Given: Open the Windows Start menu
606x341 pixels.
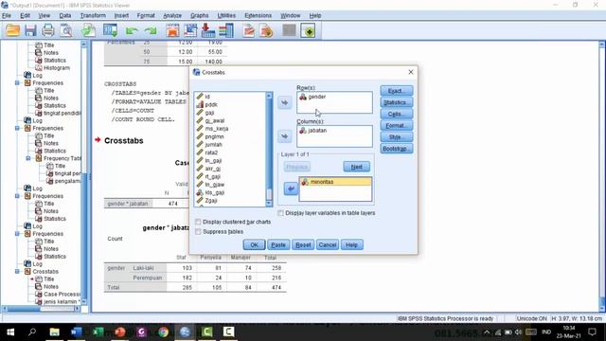Looking at the screenshot, I should click(x=10, y=332).
